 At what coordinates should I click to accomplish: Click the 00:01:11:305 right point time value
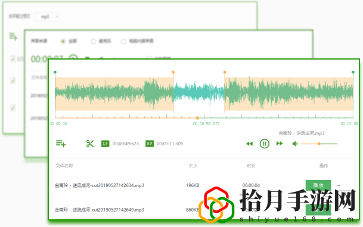tap(170, 144)
